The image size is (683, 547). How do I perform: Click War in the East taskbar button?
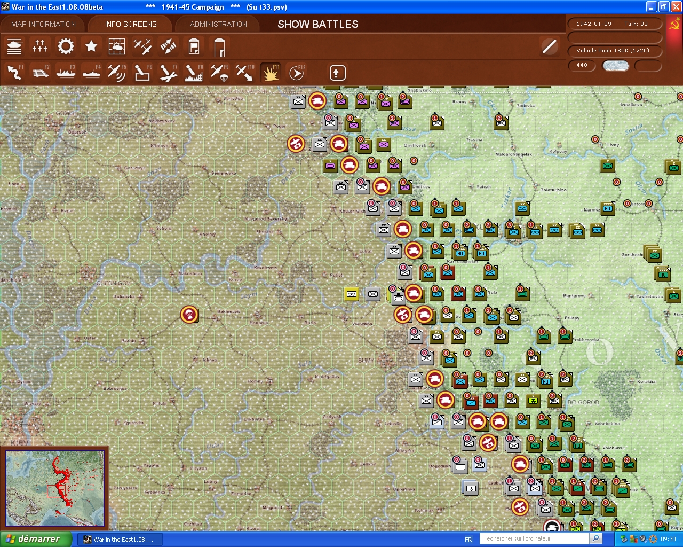120,540
